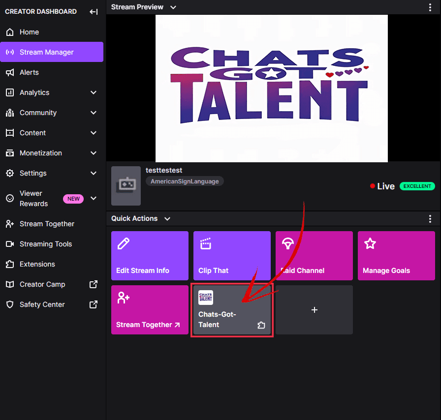Open Quick Actions three-dot options menu
441x420 pixels.
pyautogui.click(x=430, y=219)
